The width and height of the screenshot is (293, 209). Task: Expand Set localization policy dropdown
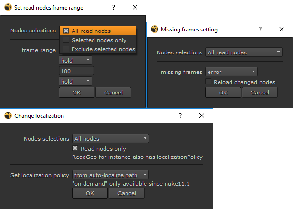tap(111, 175)
